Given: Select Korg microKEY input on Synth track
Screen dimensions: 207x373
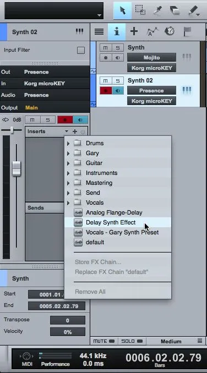Looking at the screenshot, I should coord(151,68).
